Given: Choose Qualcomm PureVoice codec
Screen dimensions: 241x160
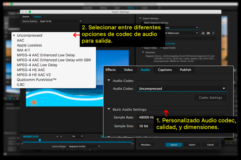Looking at the screenshot, I should [x=54, y=80].
